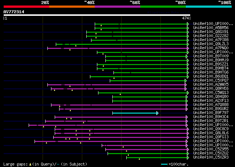Open hit label UniRef100_Q8RVE6
The width and height of the screenshot is (235, 167).
tap(211, 89)
